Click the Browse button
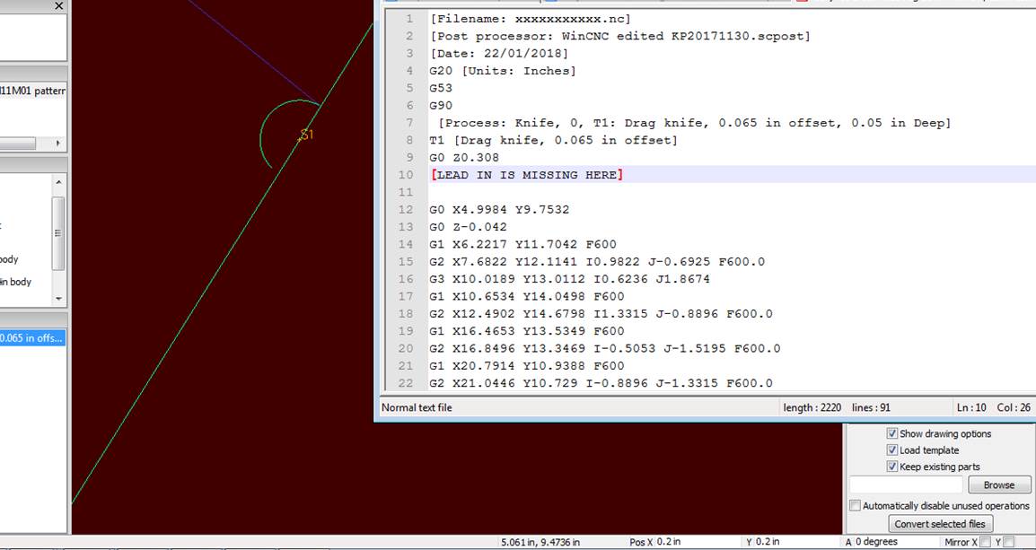The image size is (1036, 550). coord(999,485)
